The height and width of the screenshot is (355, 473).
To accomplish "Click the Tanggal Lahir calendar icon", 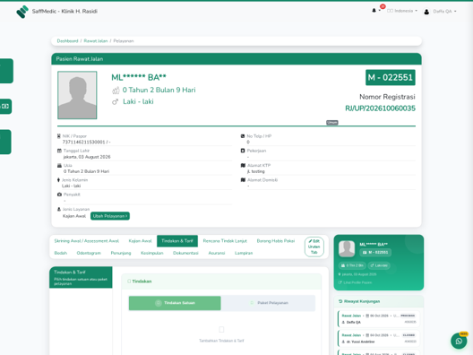I will (59, 151).
